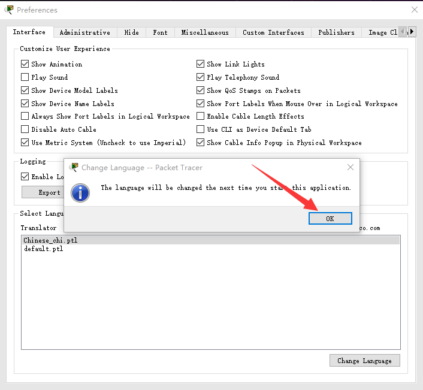Click the Export log button
This screenshot has height=390, width=423.
43,192
